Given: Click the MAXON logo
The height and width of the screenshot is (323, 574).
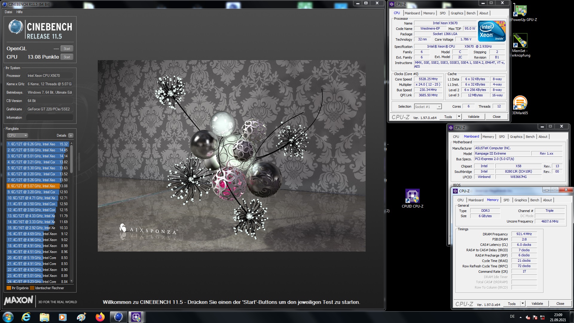Looking at the screenshot, I should [19, 301].
